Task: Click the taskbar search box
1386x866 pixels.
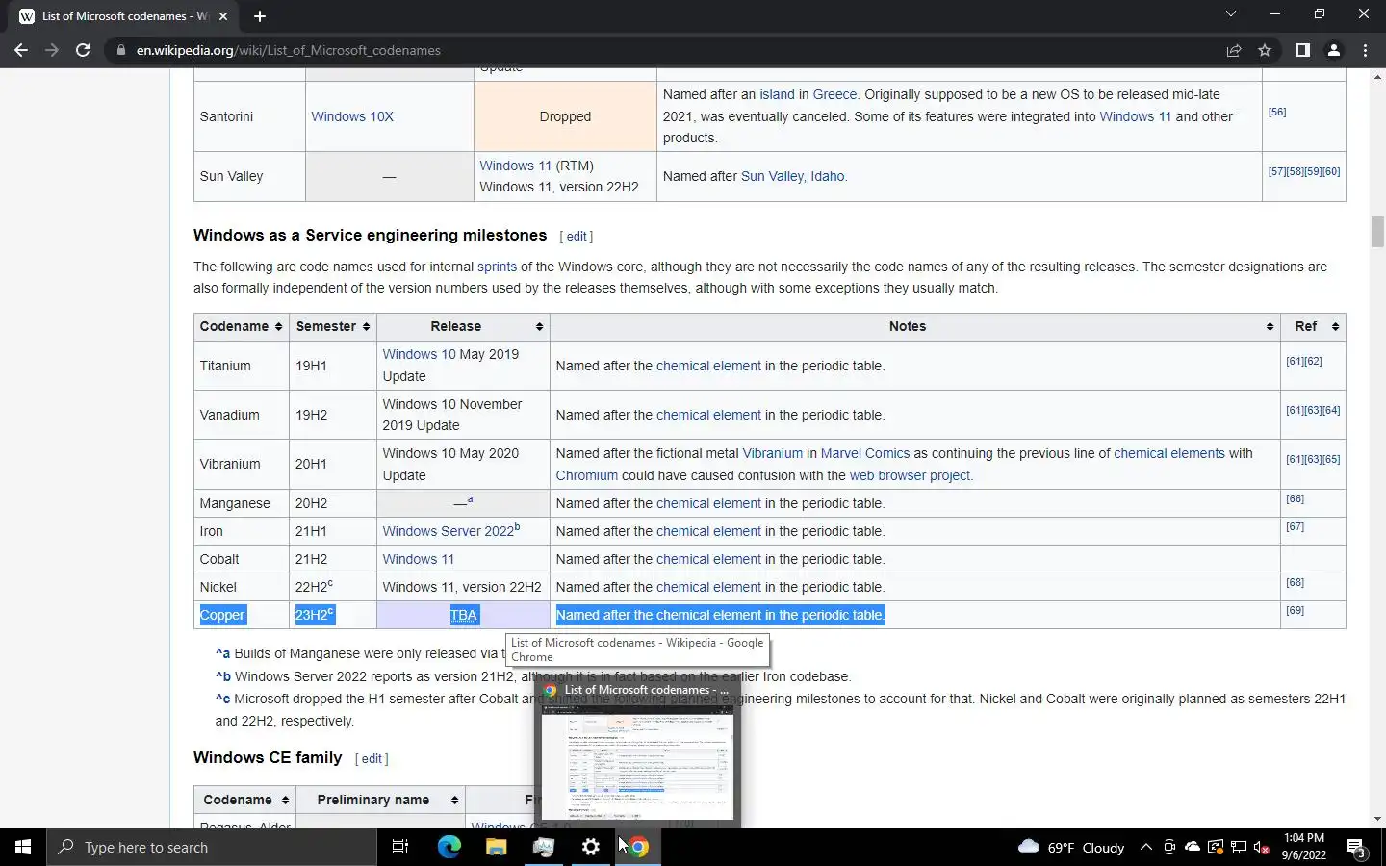Action: [212, 847]
